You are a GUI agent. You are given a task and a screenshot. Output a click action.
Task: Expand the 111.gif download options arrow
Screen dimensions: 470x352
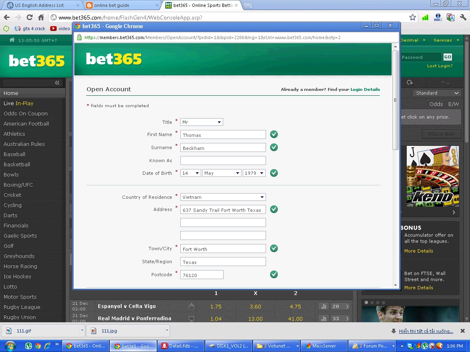[82, 330]
